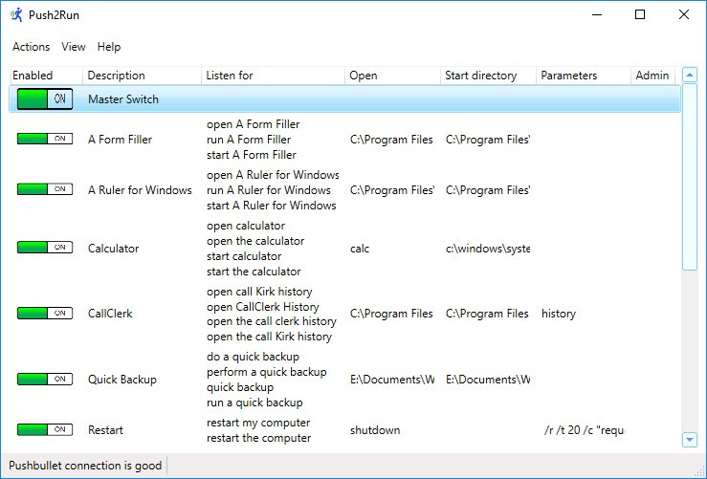Click the '/r /t 20 /c' parameters cell

tap(584, 430)
